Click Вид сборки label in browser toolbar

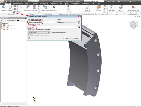10,20
